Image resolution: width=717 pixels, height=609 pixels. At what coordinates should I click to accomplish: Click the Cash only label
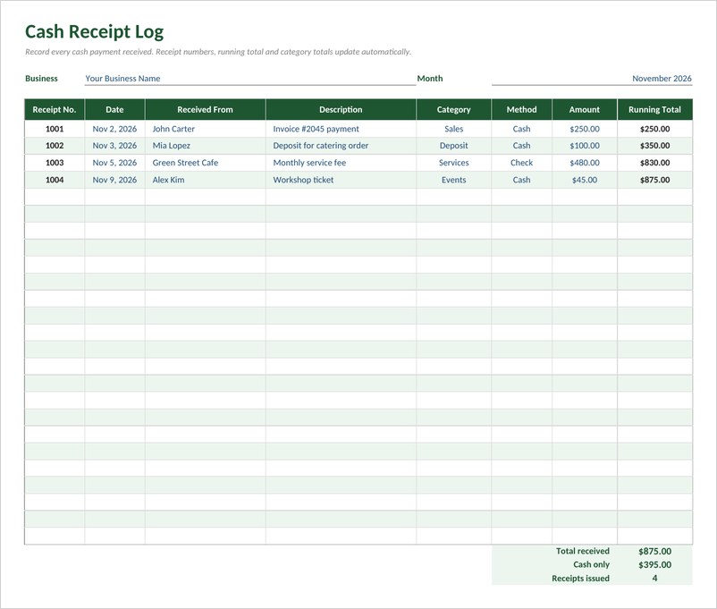(x=591, y=564)
